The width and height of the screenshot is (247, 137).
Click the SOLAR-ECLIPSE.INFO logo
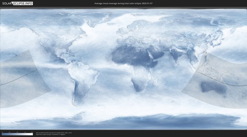[17, 3]
